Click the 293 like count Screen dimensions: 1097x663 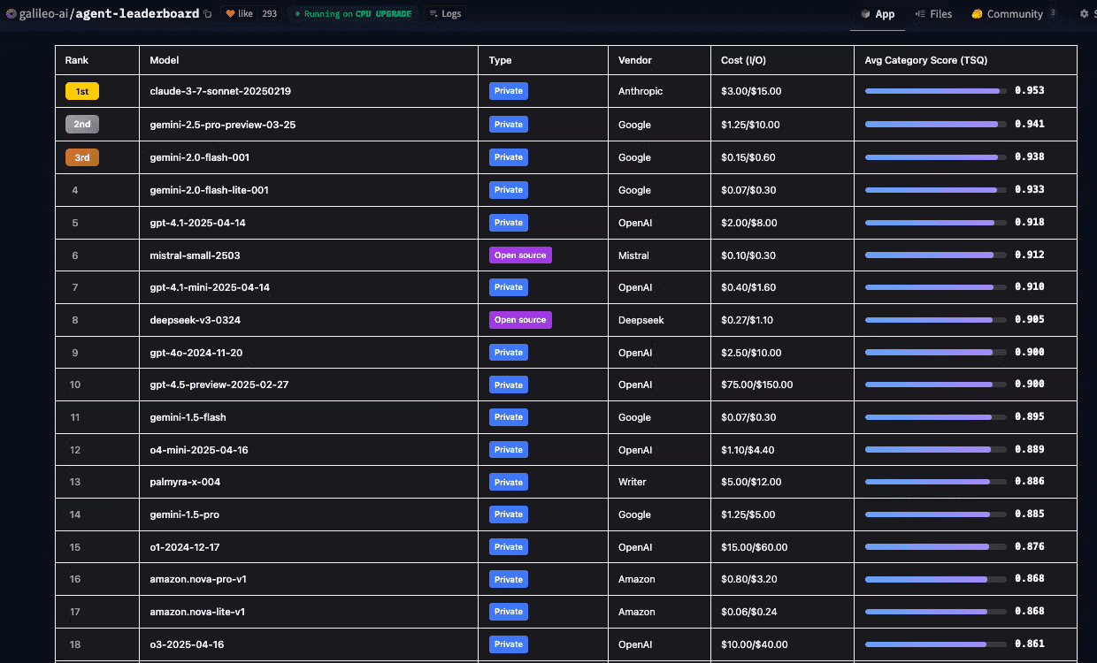coord(270,14)
